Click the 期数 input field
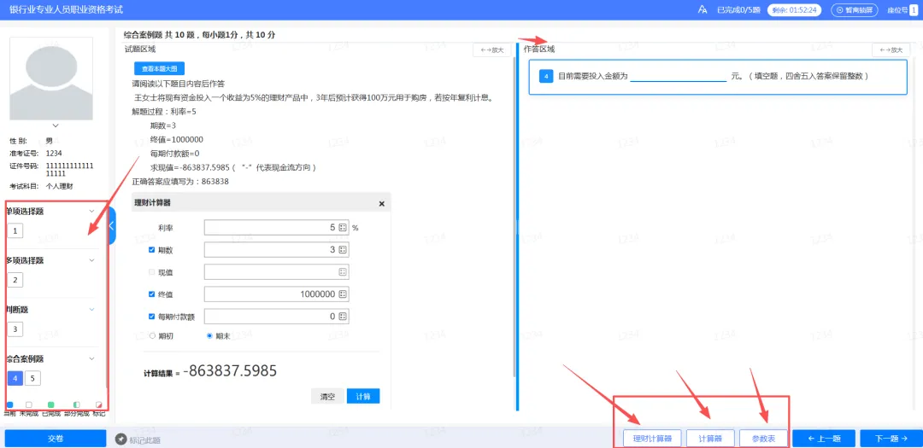 click(x=277, y=250)
